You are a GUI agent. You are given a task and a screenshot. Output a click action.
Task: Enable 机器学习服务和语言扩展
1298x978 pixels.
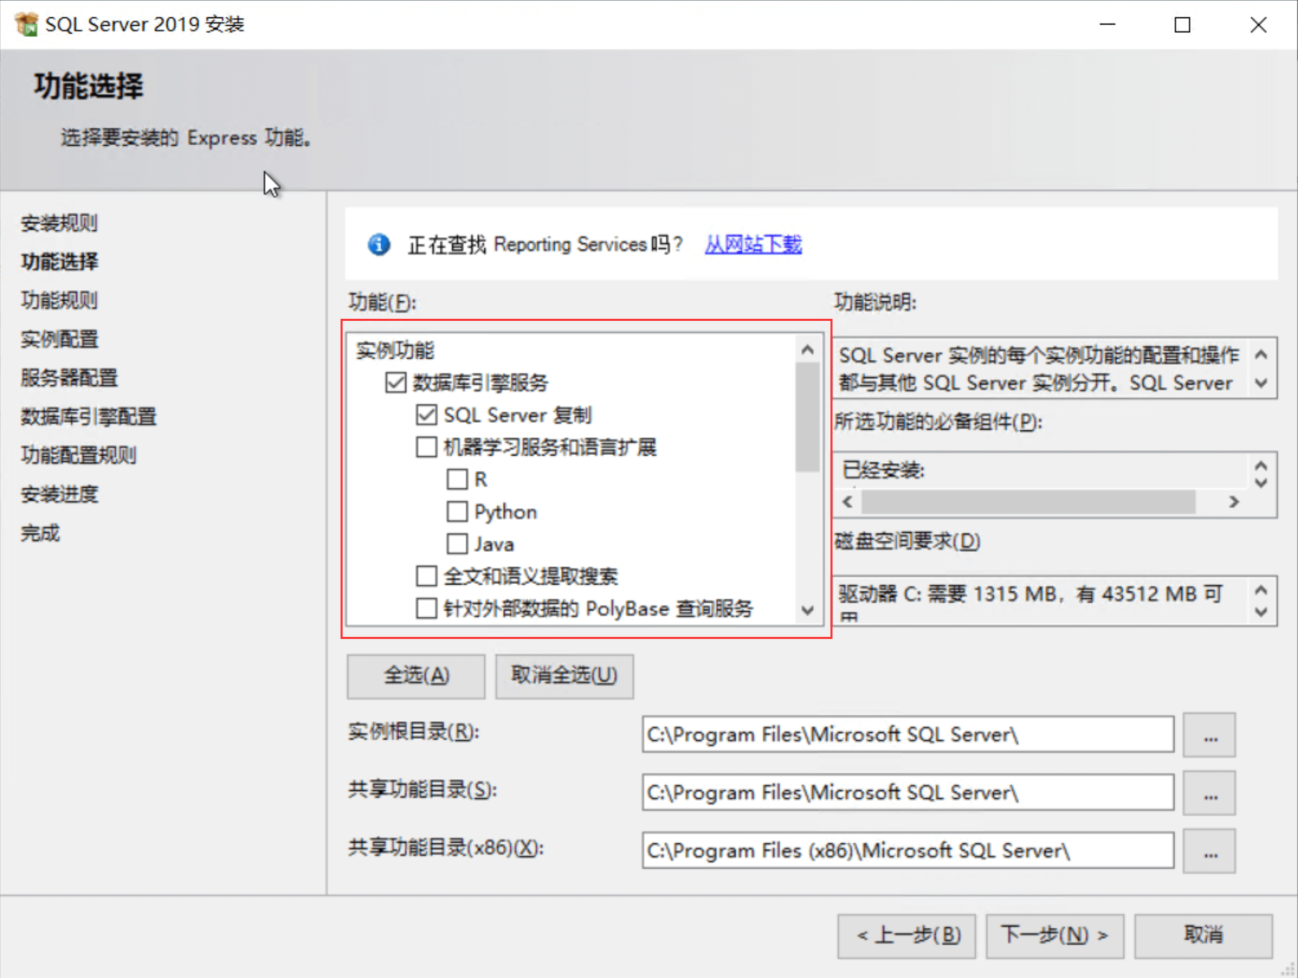point(426,447)
